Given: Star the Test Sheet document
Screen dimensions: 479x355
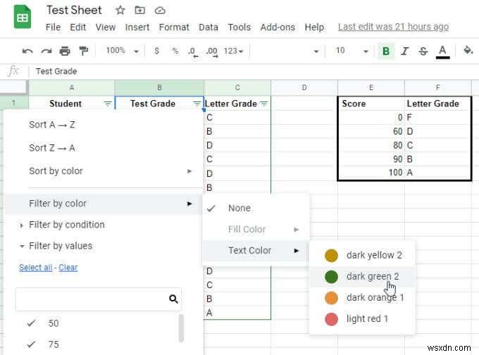Looking at the screenshot, I should click(x=120, y=11).
